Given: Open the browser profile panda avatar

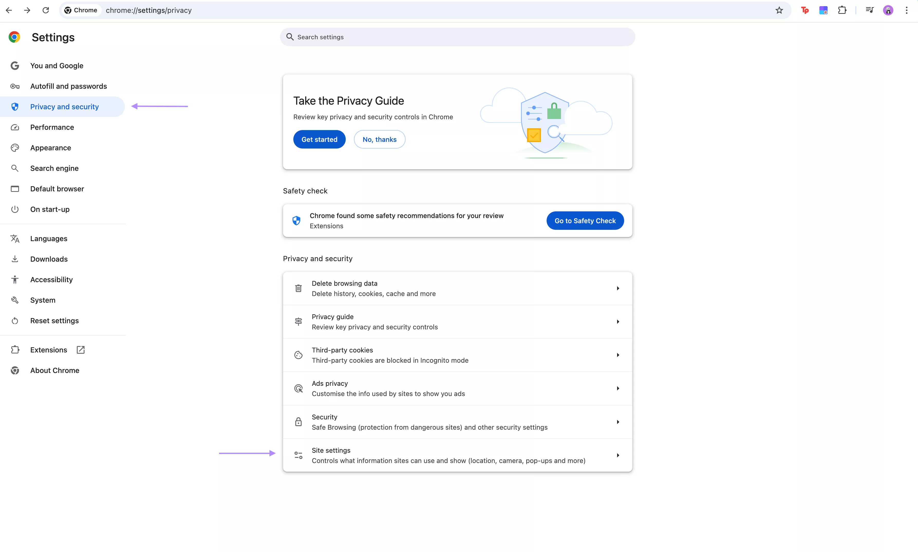Looking at the screenshot, I should [888, 10].
